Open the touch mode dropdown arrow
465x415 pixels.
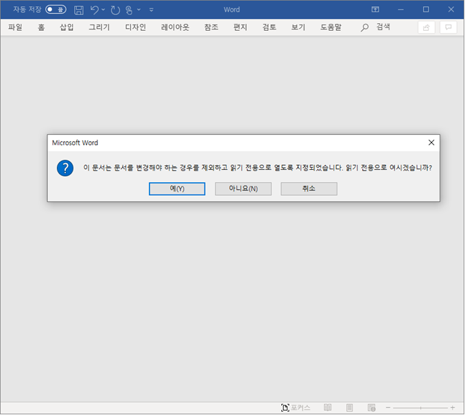tap(139, 10)
